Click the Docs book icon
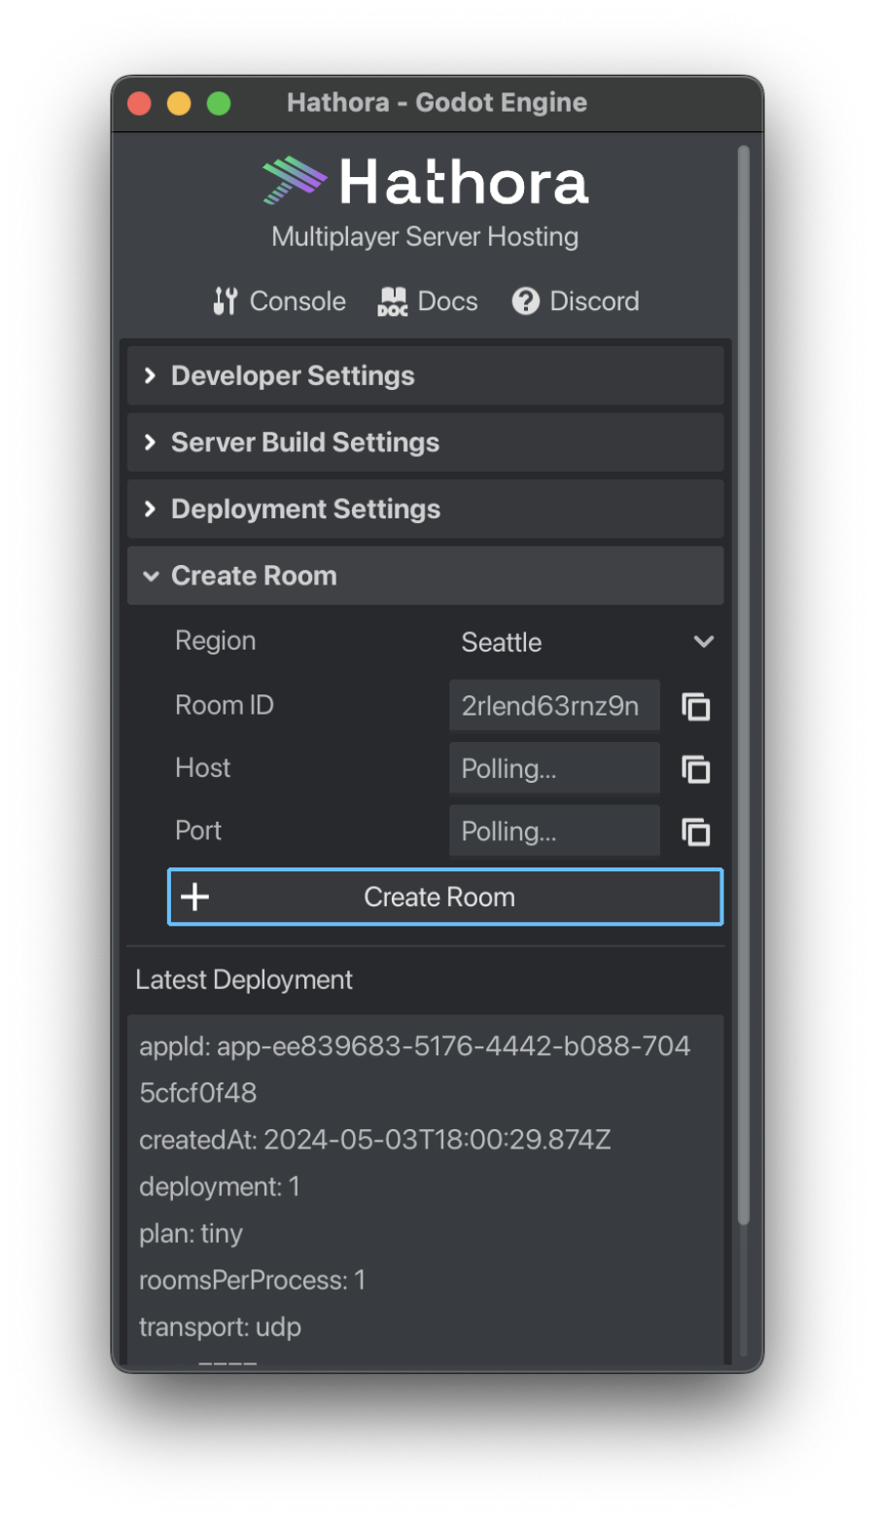This screenshot has height=1520, width=875. (x=393, y=301)
